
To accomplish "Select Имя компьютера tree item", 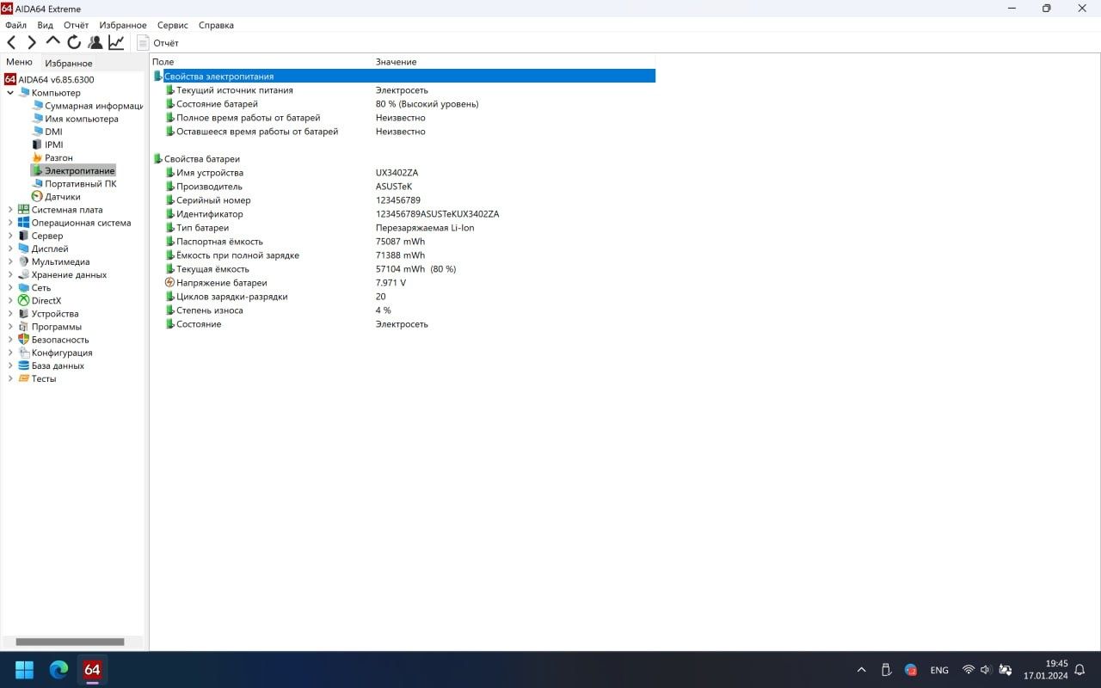I will tap(76, 119).
